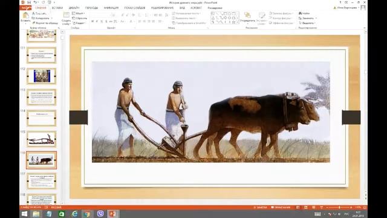Open Контур фигуры dropdown

(281, 18)
